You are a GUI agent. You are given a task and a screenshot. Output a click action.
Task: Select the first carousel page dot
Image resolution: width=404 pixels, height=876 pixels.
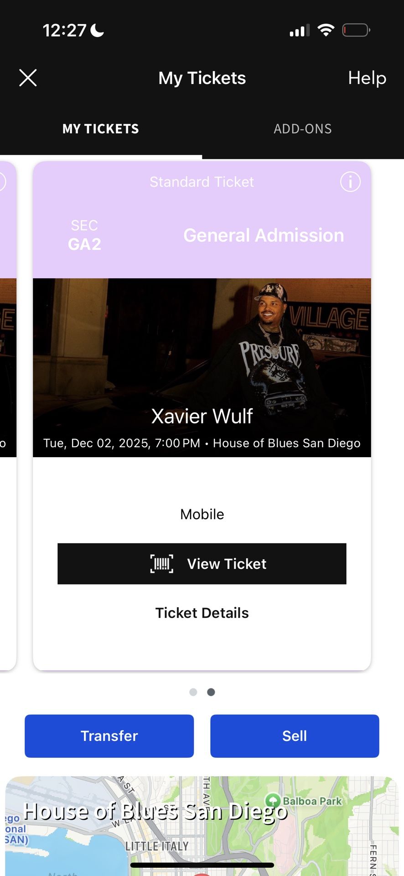193,692
